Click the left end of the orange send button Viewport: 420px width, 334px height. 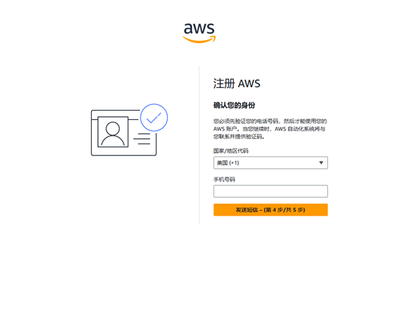coord(217,210)
